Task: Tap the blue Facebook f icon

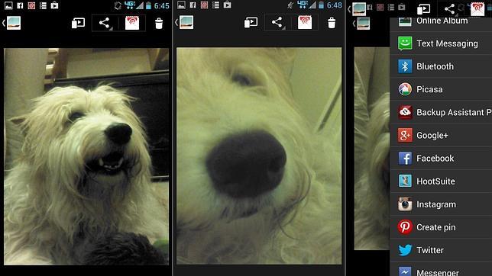Action: (405, 159)
